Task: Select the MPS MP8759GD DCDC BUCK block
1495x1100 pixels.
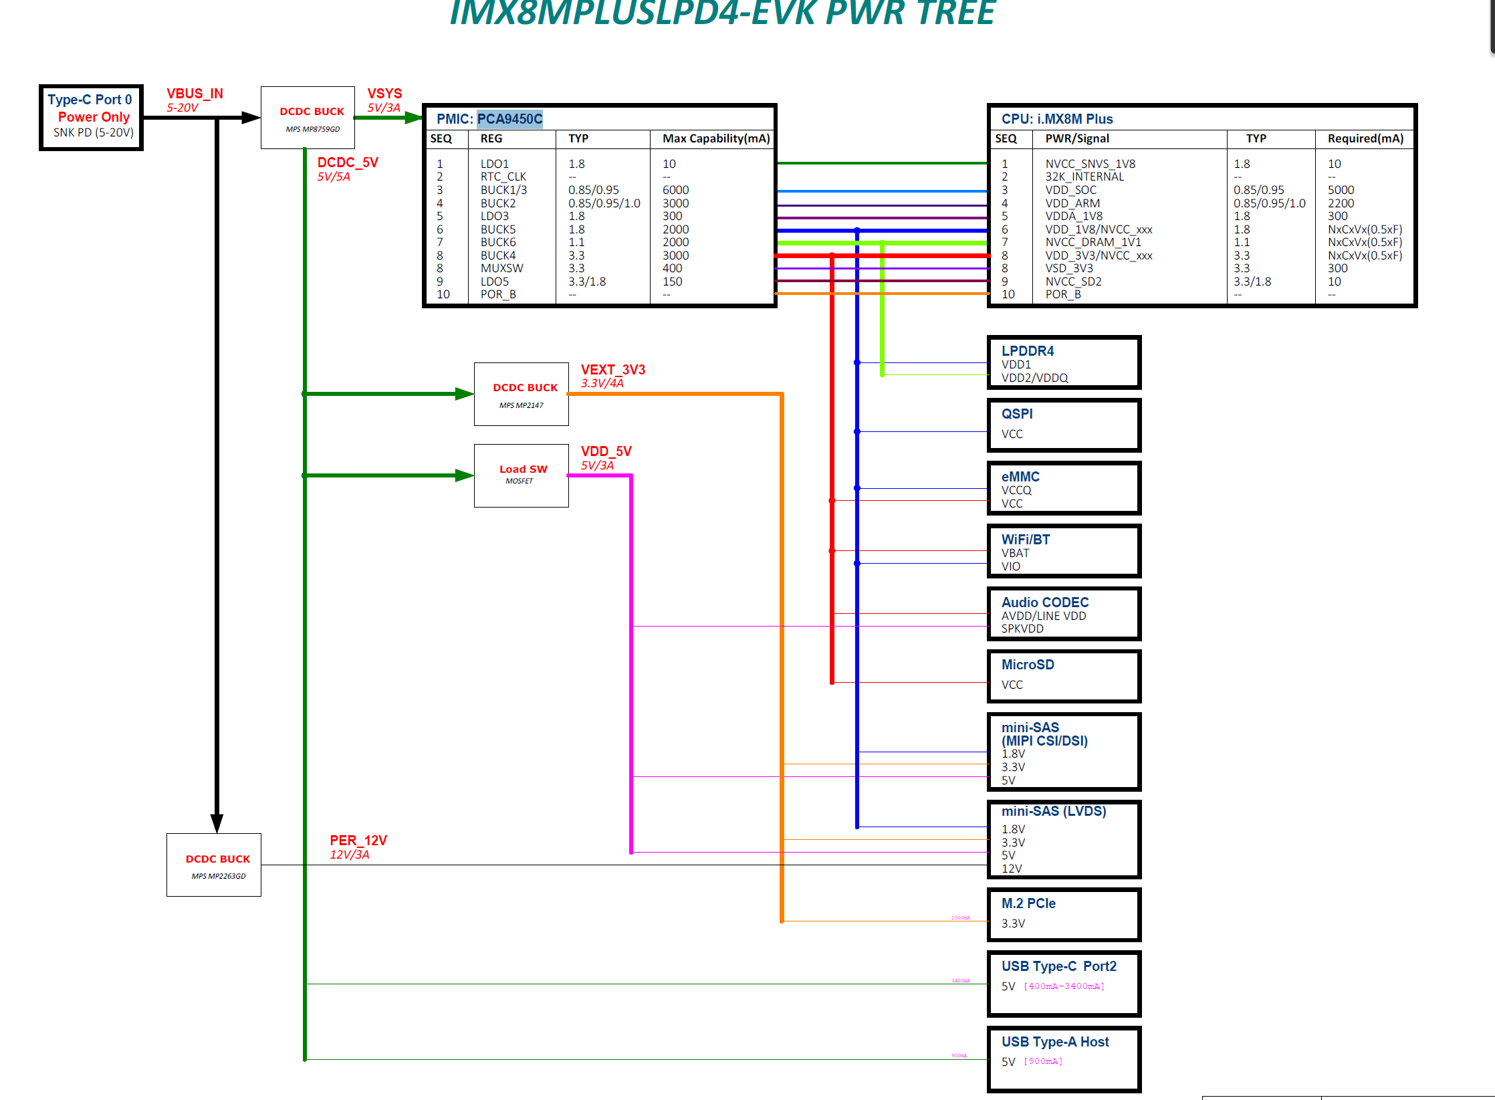Action: [x=308, y=118]
